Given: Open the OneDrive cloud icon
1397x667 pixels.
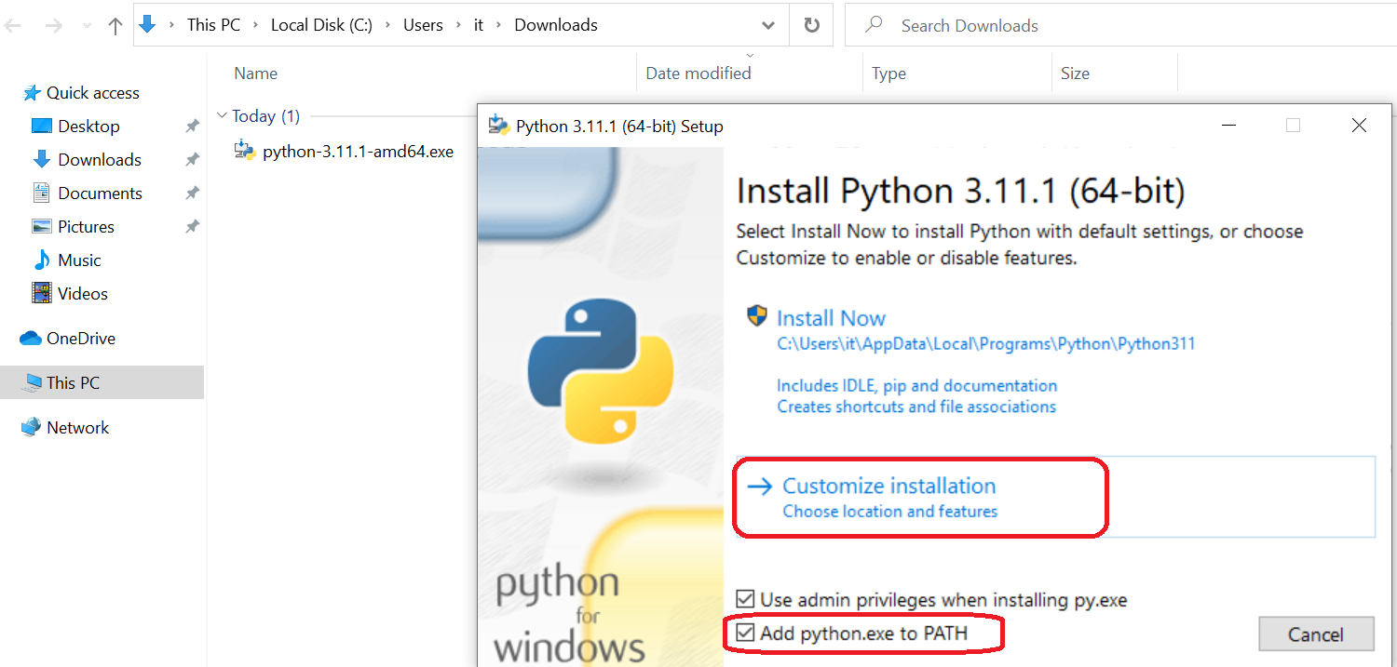Looking at the screenshot, I should click(x=31, y=339).
